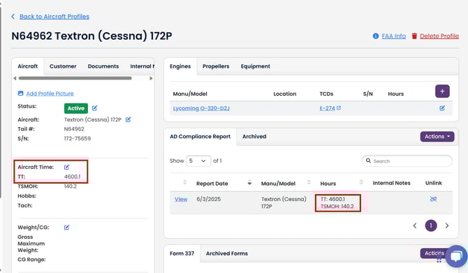Viewport: 468px width, 273px height.
Task: Sort by Hours column arrows
Action: [x=361, y=182]
